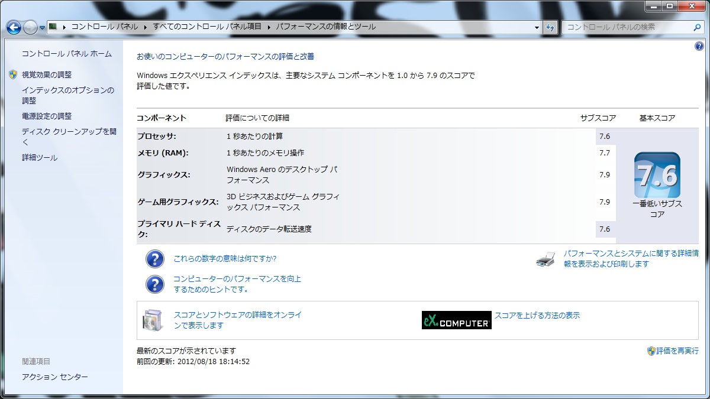Open スコアとソフトウェアの詳細をオンラインで表示 link
710x399 pixels.
(237, 320)
